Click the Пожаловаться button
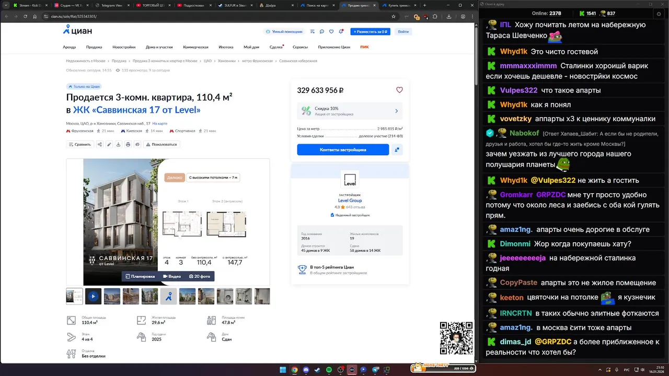This screenshot has width=669, height=376. 162,144
